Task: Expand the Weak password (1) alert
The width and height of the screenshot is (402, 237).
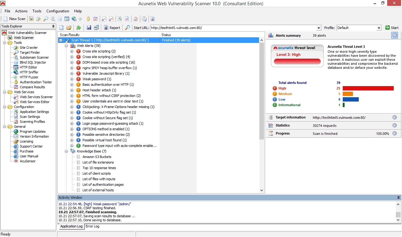Action: [72, 79]
